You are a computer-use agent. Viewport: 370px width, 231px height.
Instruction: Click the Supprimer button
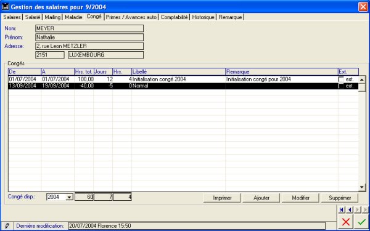click(x=340, y=198)
